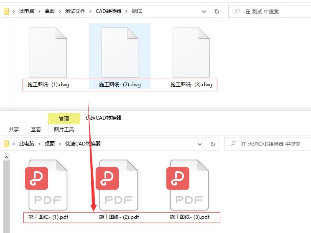Viewport: 311px width, 233px height.
Task: Click file name 施工图纸- (2).dwg
Action: (x=120, y=85)
